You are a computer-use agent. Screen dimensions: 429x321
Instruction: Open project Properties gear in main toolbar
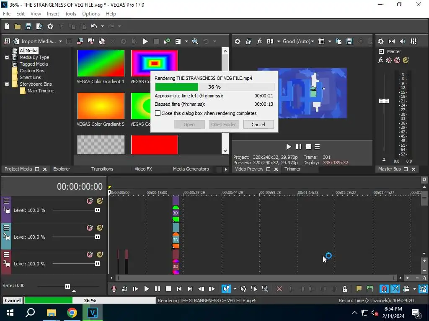(50, 26)
